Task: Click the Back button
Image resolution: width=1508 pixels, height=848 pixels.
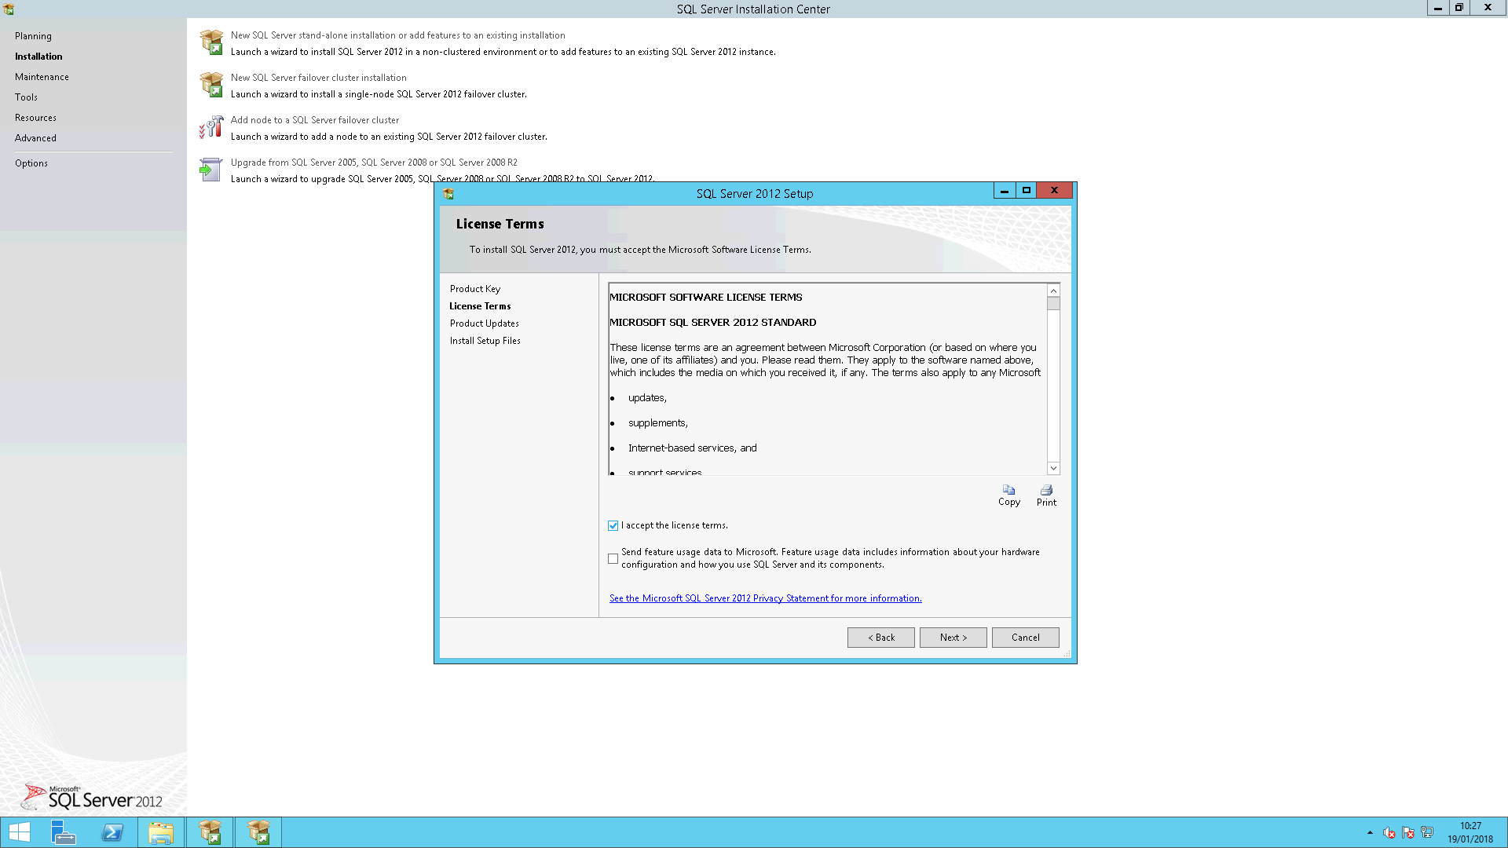Action: coord(880,638)
